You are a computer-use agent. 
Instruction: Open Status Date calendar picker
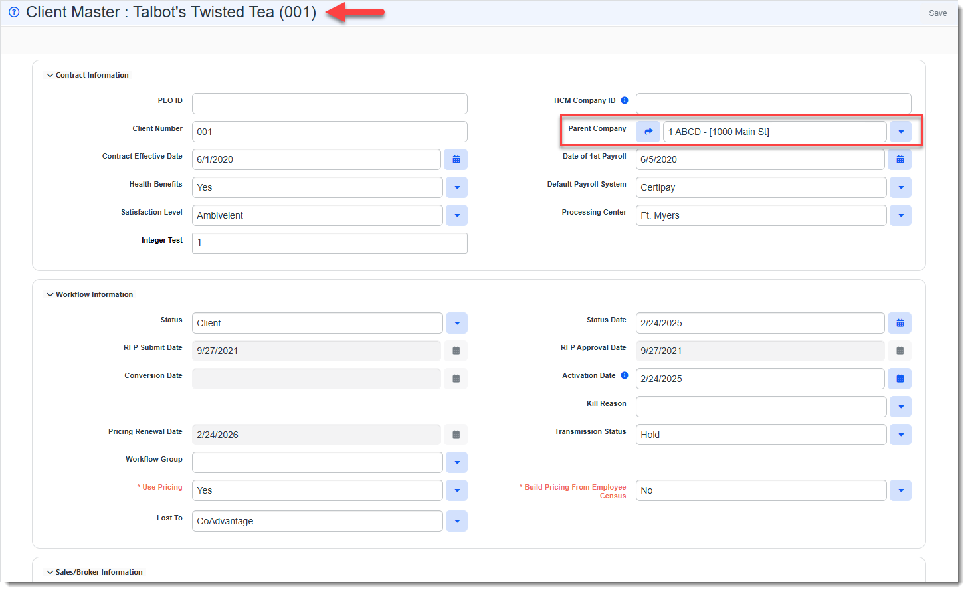(x=900, y=323)
